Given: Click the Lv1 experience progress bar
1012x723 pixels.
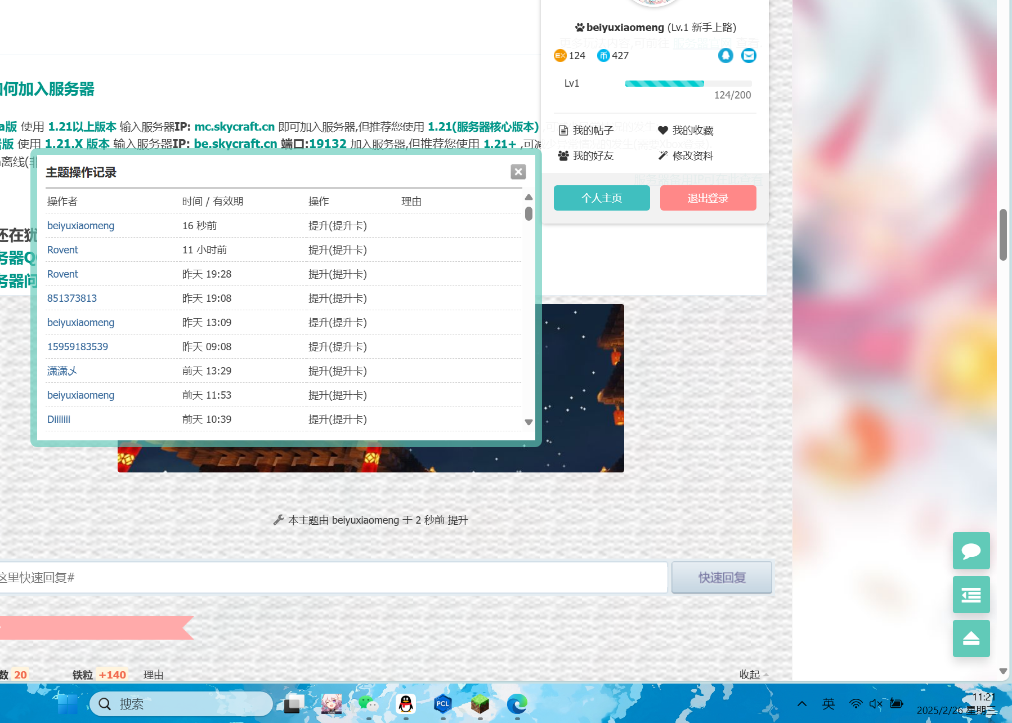Looking at the screenshot, I should click(x=688, y=84).
